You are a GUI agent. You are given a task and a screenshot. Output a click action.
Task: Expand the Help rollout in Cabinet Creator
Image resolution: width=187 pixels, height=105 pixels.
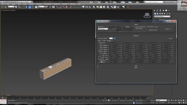tap(136, 66)
